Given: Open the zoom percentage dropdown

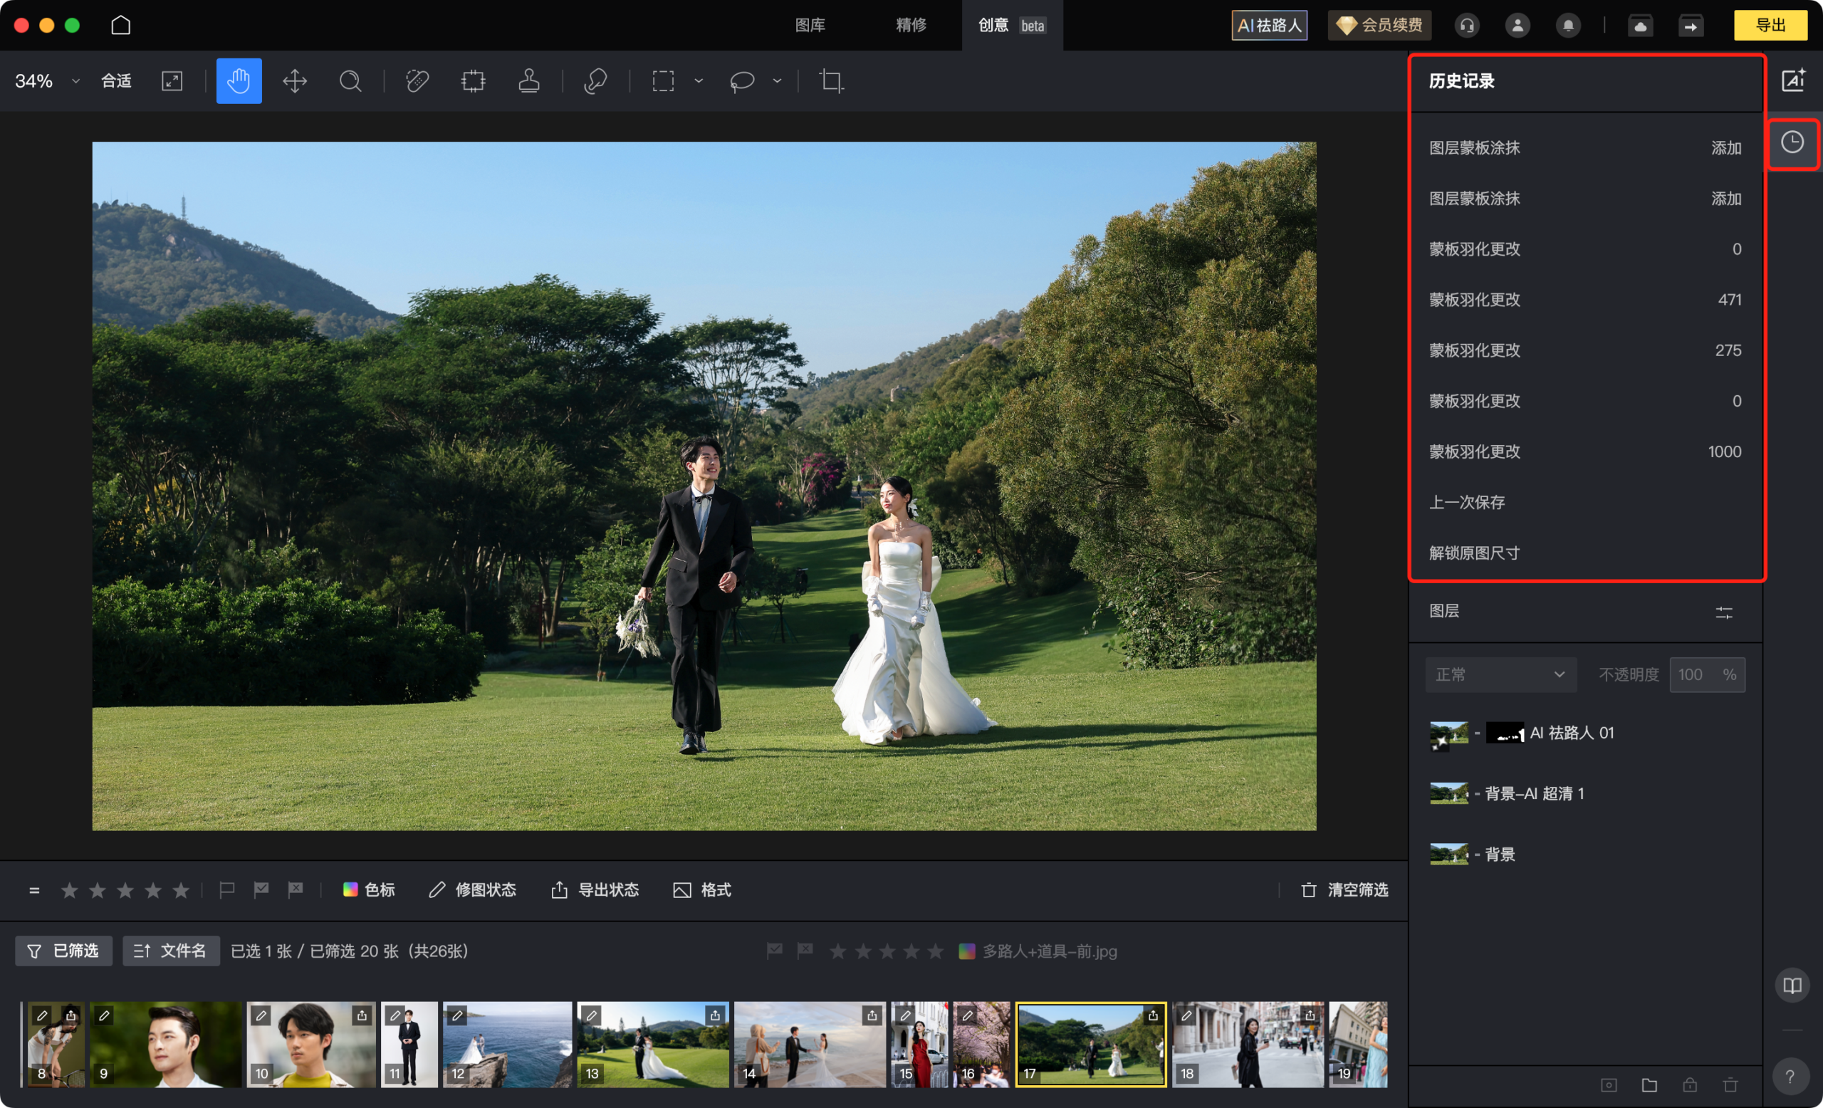Looking at the screenshot, I should tap(75, 80).
